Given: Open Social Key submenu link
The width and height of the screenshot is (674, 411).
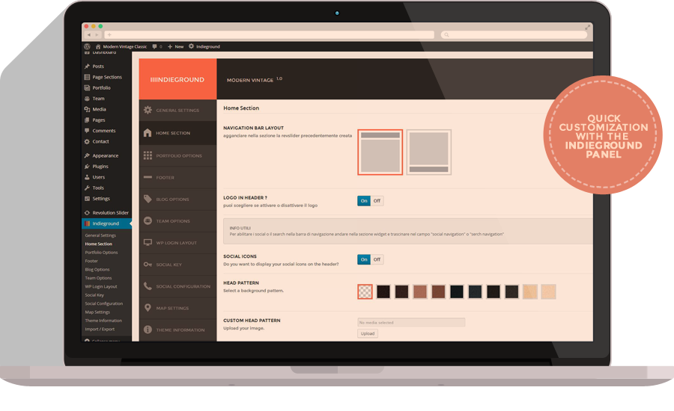Looking at the screenshot, I should [94, 294].
